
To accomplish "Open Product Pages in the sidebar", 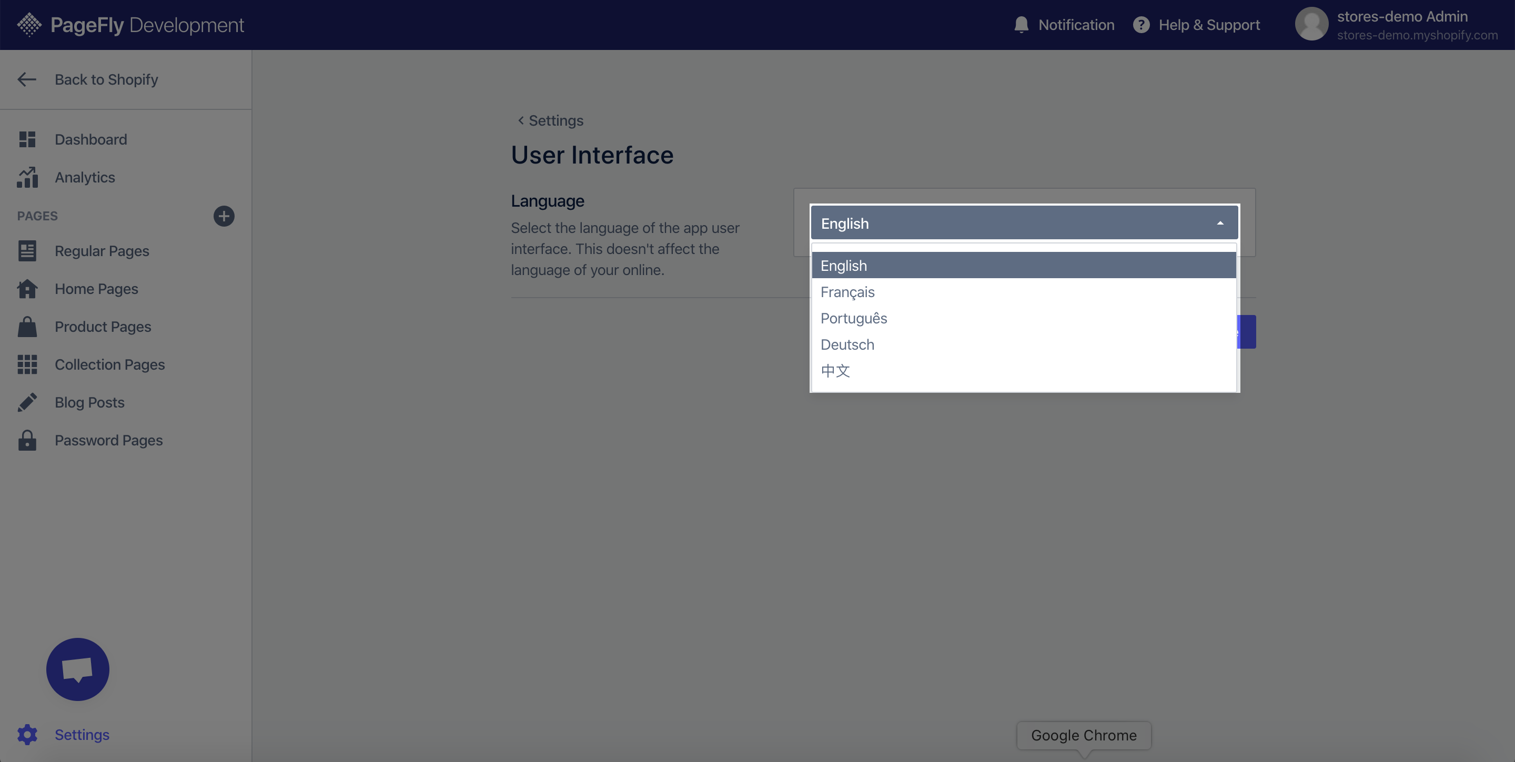I will click(103, 327).
